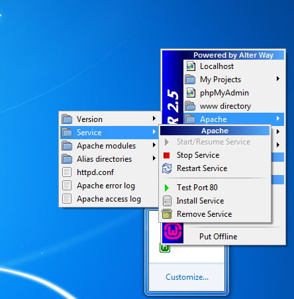The image size is (294, 299).
Task: Click the Apache submenu title header
Action: (215, 131)
